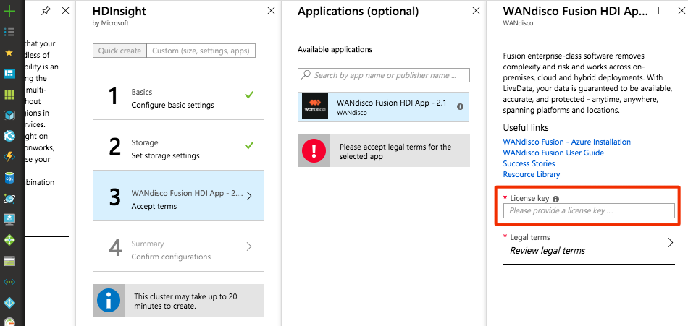Close the leftmost description blade

point(65,11)
